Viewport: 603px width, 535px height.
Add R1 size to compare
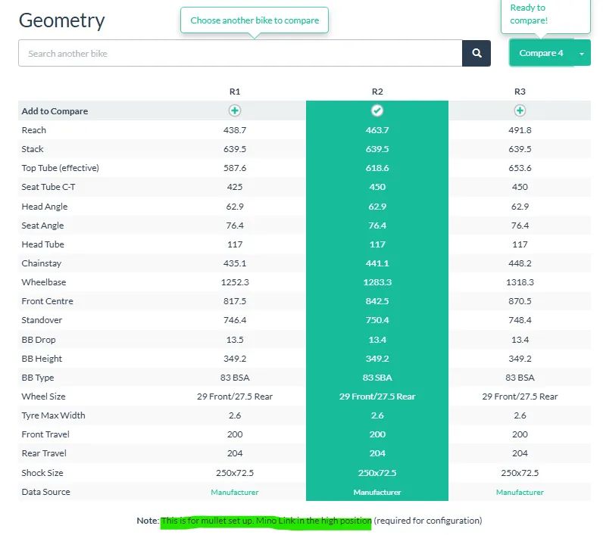click(x=235, y=110)
